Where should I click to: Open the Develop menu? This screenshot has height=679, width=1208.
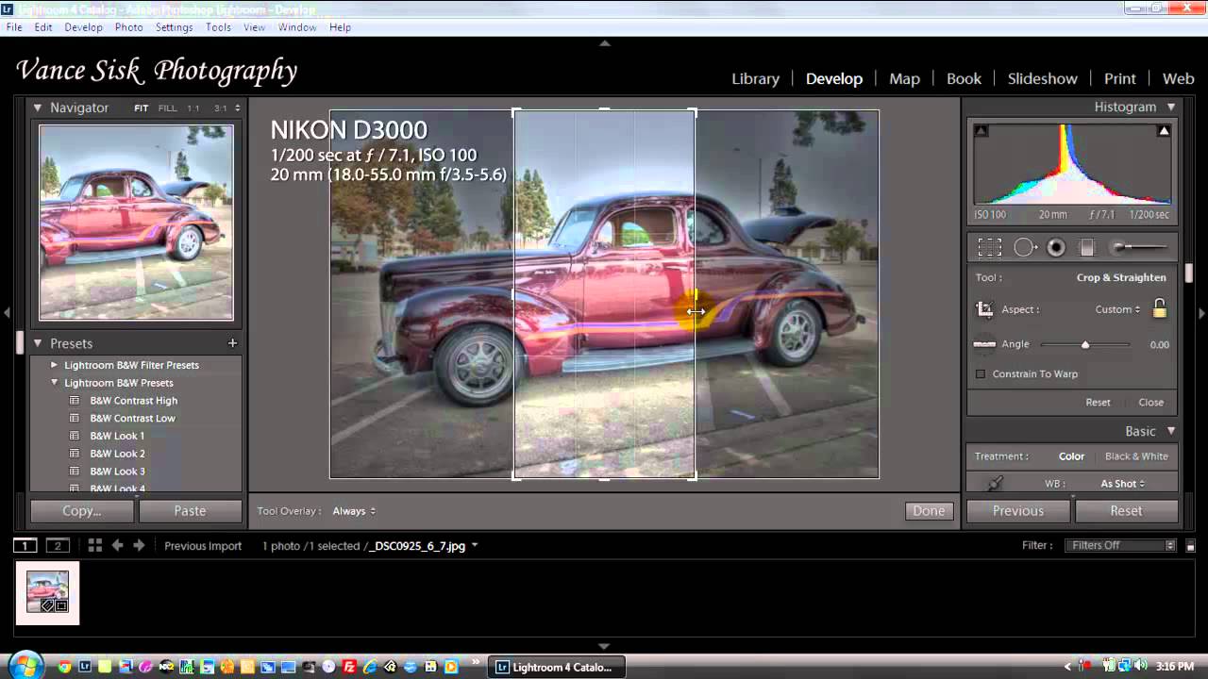point(83,27)
